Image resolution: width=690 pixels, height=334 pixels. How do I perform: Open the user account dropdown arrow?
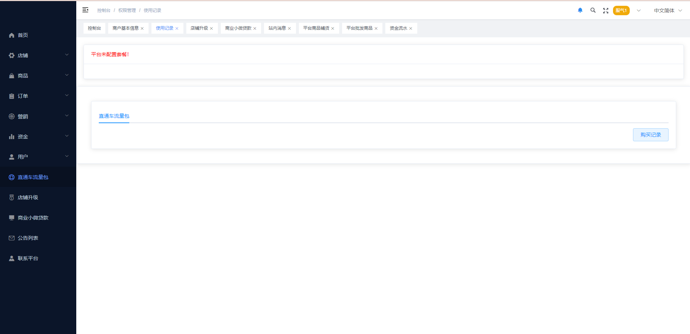[x=638, y=11]
